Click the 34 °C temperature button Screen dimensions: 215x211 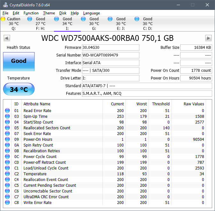click(x=19, y=89)
